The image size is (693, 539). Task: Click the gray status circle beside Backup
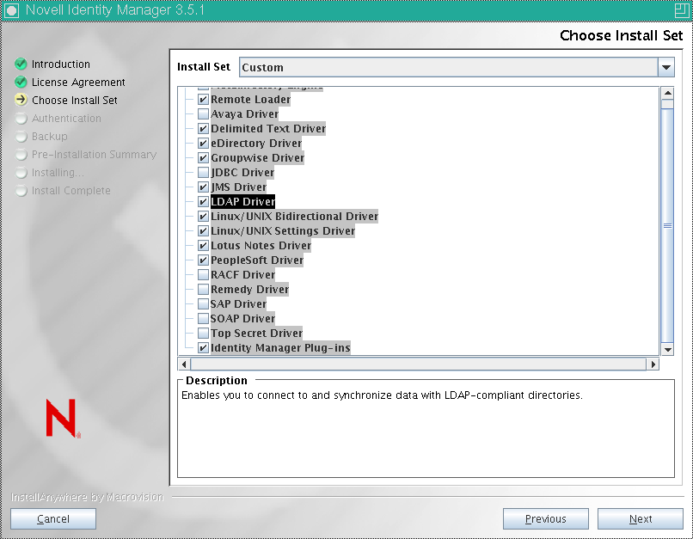(20, 137)
